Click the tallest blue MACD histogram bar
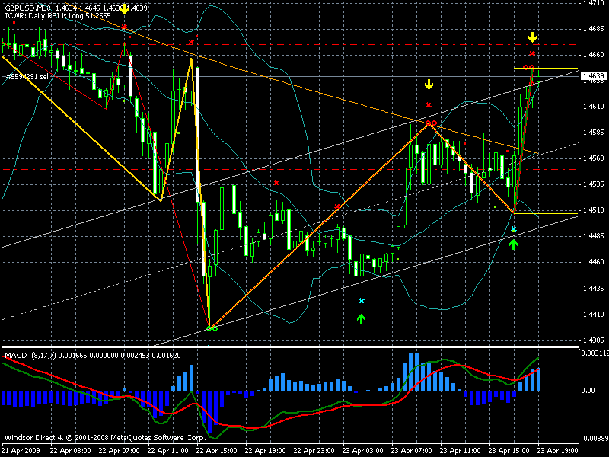609x457 pixels. pyautogui.click(x=415, y=371)
